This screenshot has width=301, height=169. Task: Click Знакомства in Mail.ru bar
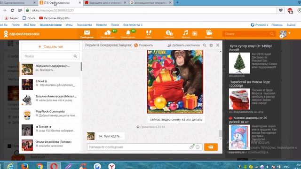[x=84, y=25]
